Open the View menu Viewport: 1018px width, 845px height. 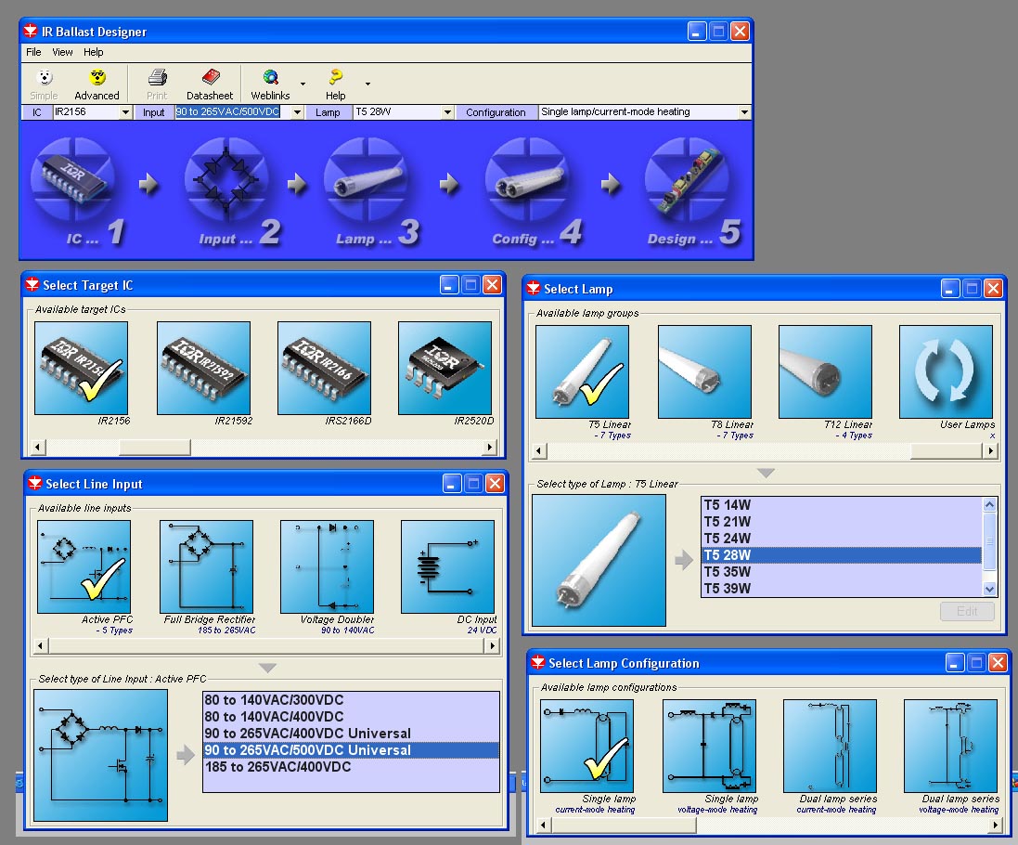62,52
